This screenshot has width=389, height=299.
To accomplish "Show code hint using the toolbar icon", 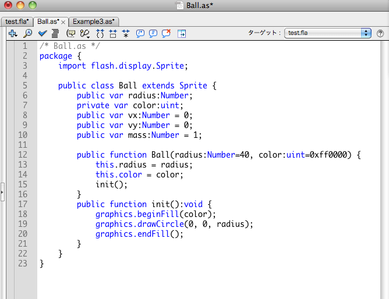I will 71,34.
